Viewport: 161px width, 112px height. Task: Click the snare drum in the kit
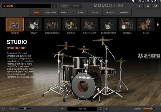[x=108, y=71]
